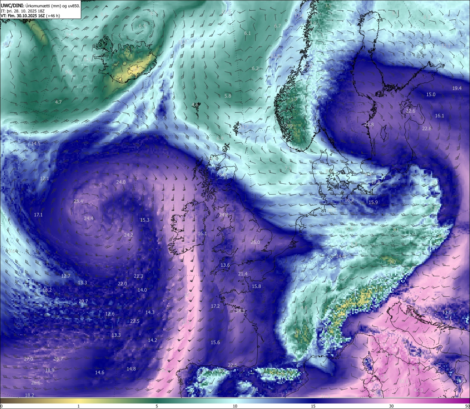
Task: Click the 13.6 value on the map
Action: coord(225,265)
